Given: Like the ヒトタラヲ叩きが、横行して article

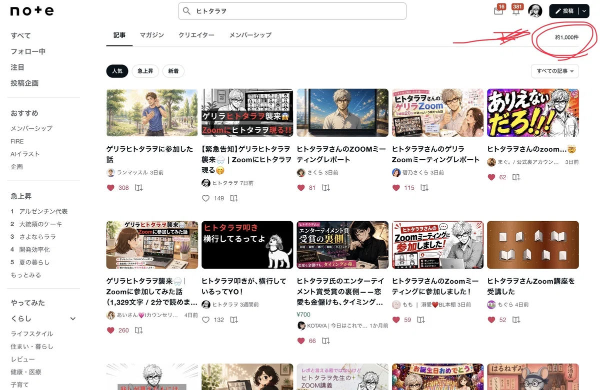Looking at the screenshot, I should click(206, 320).
